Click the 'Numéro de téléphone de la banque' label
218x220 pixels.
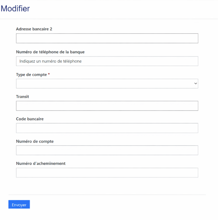click(x=50, y=52)
